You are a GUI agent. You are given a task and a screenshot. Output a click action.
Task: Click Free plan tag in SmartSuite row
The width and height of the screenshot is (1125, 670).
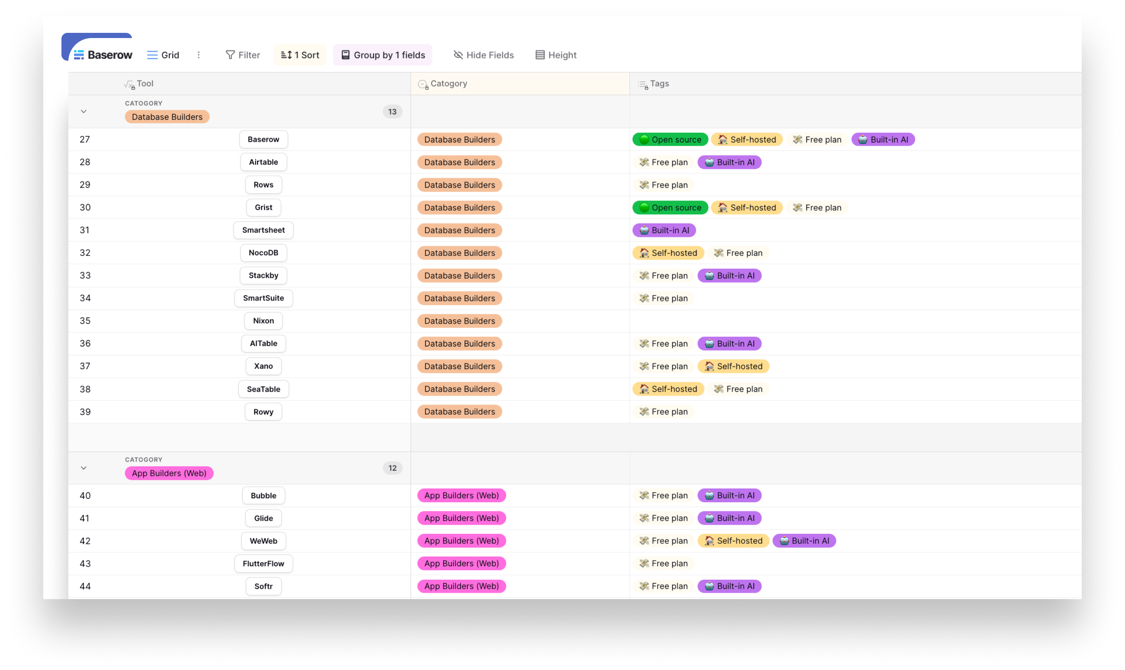point(663,298)
